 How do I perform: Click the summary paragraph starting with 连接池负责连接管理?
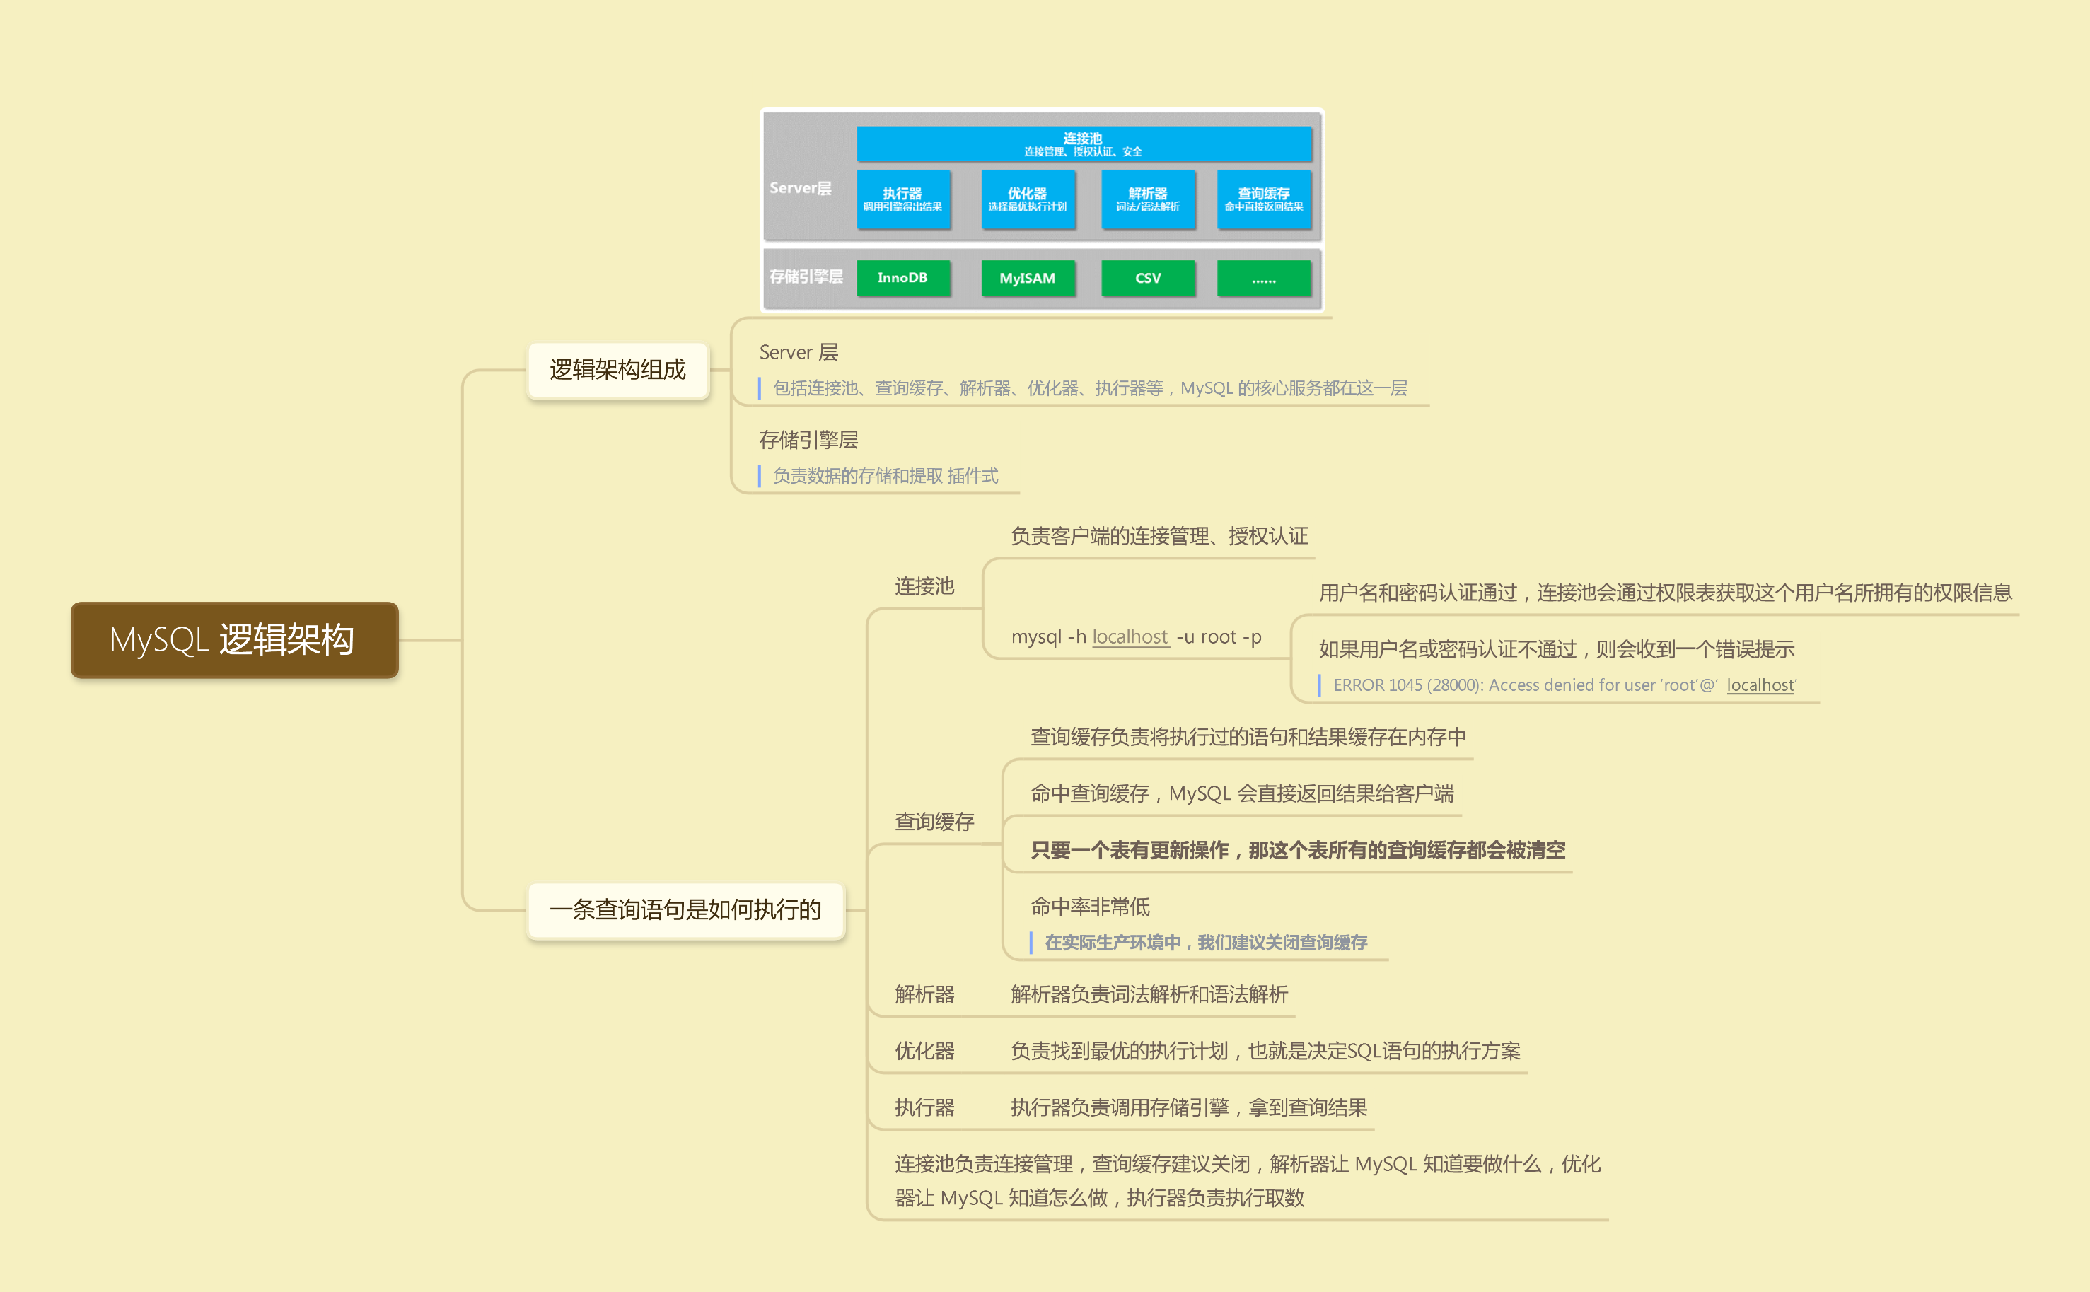(x=1248, y=1181)
